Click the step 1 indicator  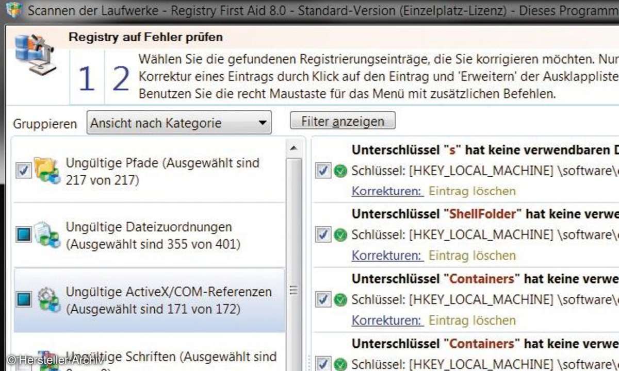click(86, 79)
